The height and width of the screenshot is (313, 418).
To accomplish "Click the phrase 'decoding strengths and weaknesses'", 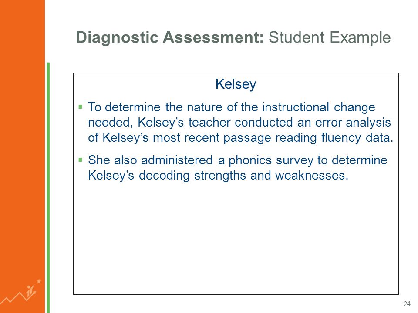I will pyautogui.click(x=243, y=176).
